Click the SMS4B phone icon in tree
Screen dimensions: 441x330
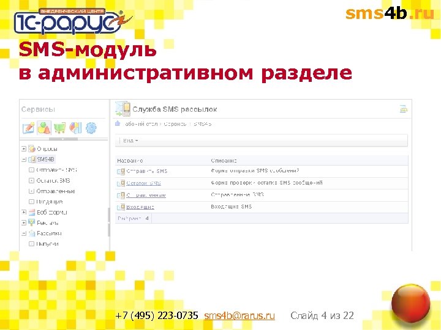pos(32,159)
